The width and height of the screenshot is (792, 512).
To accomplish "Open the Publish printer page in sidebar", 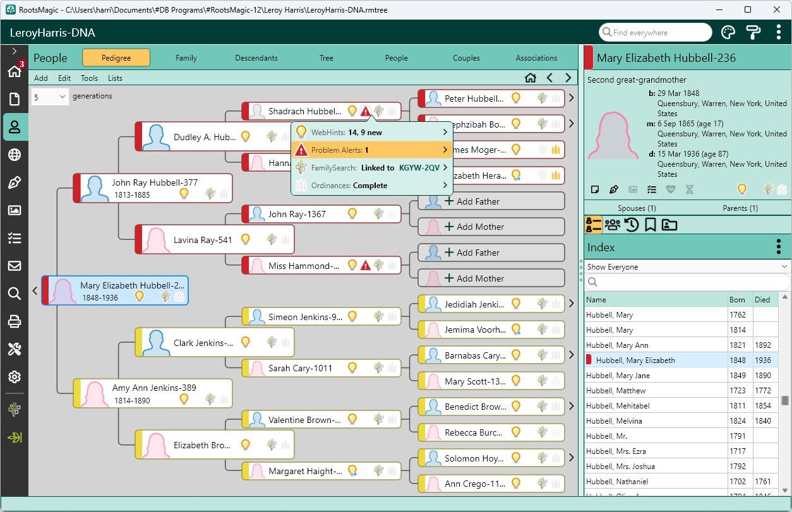I will tap(15, 321).
